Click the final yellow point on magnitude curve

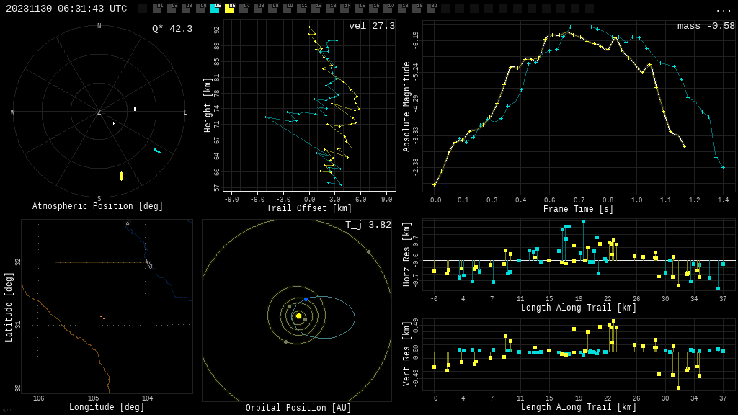[x=685, y=147]
